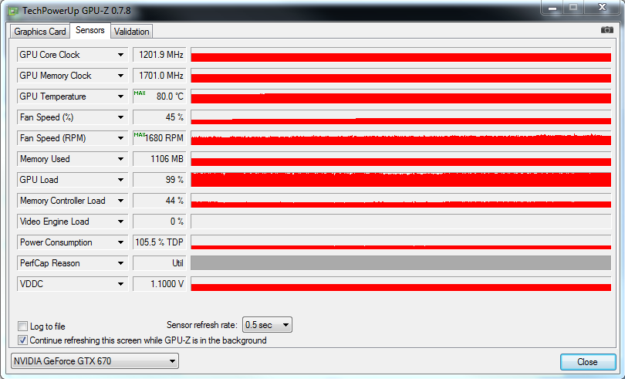Click the Util PerfCap reason value
The height and width of the screenshot is (379, 625).
pos(160,263)
